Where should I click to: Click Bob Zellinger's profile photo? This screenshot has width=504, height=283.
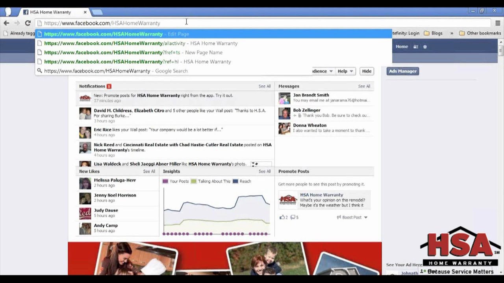[284, 113]
